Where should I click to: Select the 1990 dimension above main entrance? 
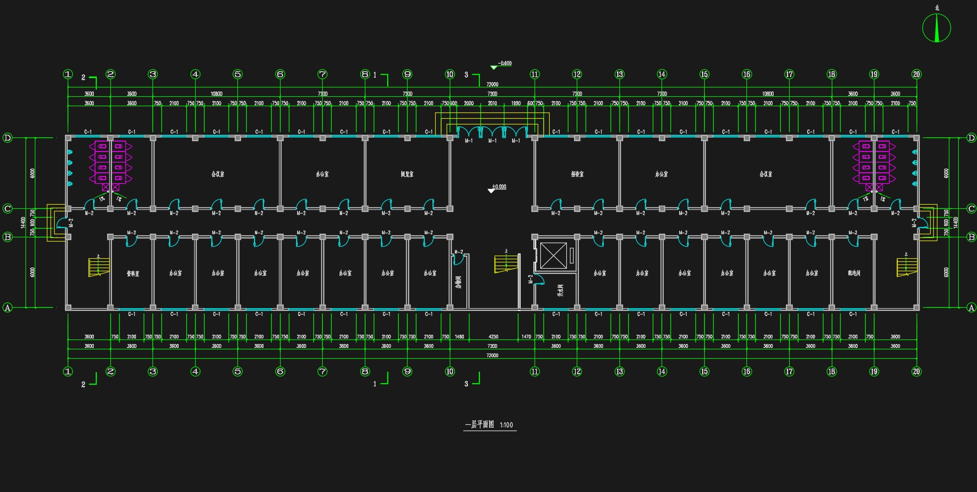tap(516, 104)
